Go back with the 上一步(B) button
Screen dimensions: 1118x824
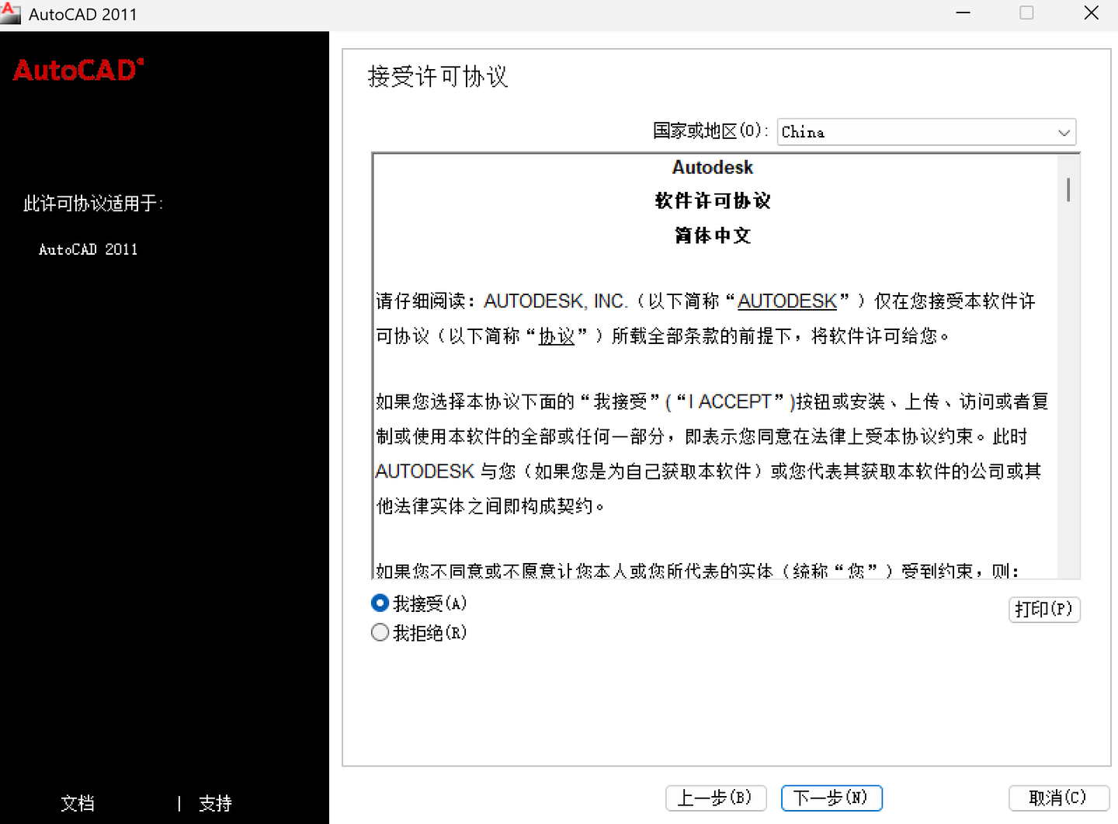pyautogui.click(x=715, y=798)
